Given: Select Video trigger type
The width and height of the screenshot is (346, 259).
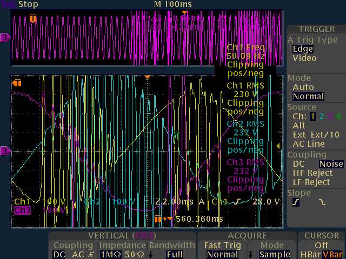Looking at the screenshot, I should point(304,58).
